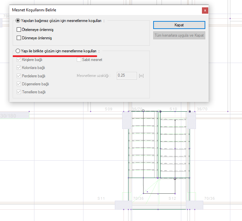
Task: Select the "Yapıdan bağımsız çözüm" radio option
Action: [18, 20]
